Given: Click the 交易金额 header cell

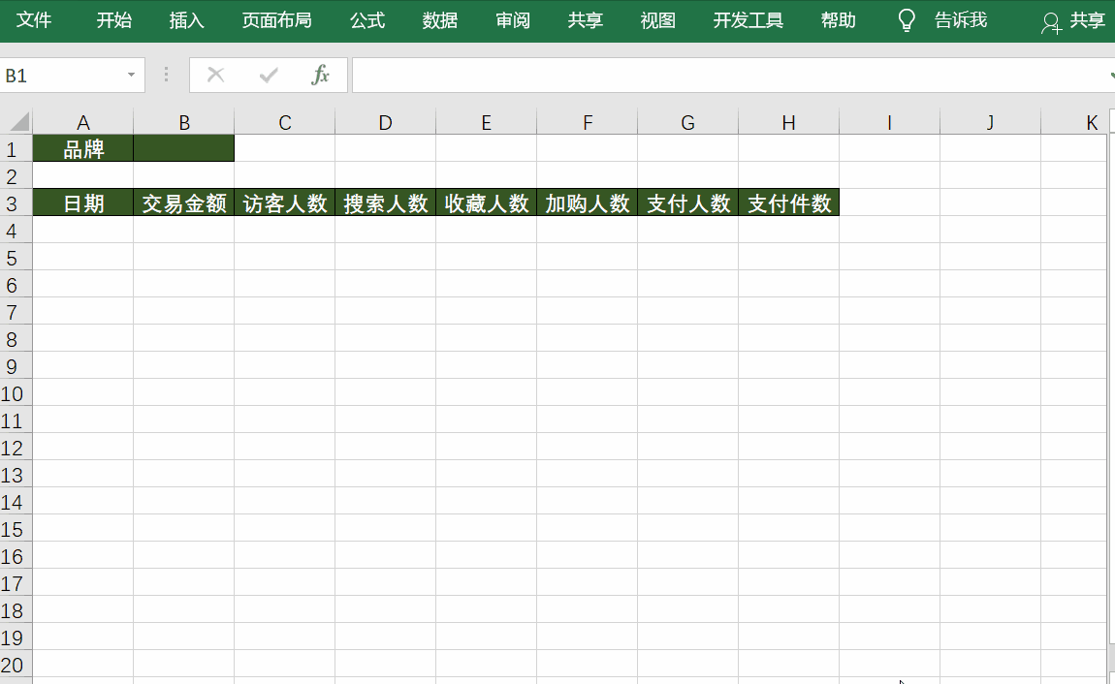Looking at the screenshot, I should [184, 203].
